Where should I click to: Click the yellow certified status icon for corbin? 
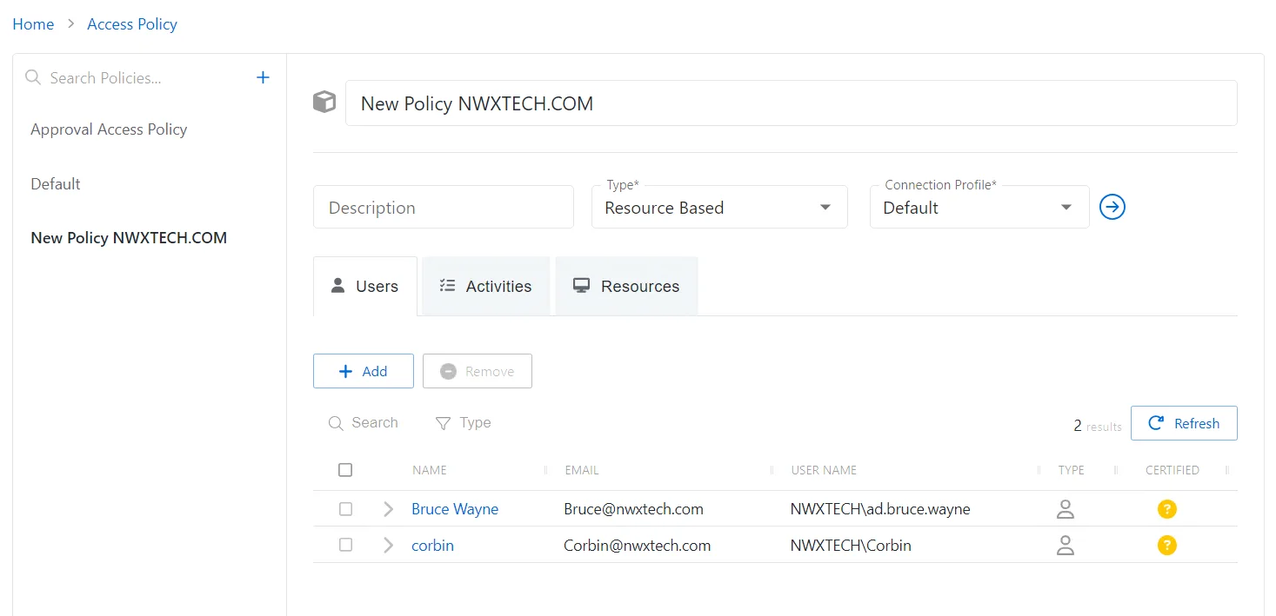1167,546
